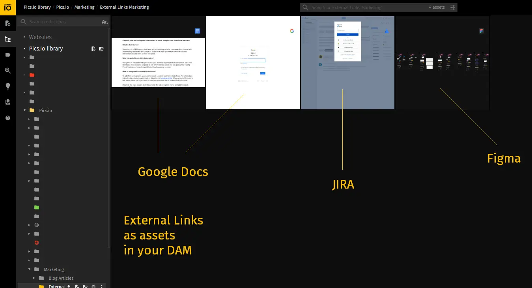Download the External Links collection
This screenshot has height=288, width=532.
pyautogui.click(x=69, y=286)
